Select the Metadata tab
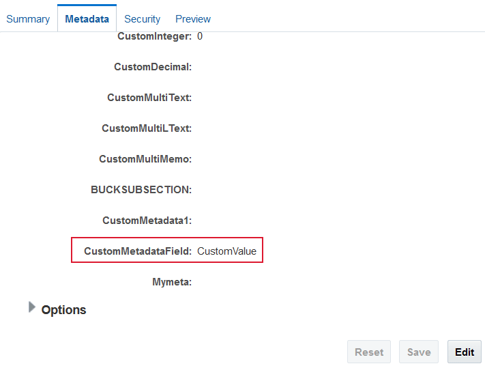 click(87, 19)
